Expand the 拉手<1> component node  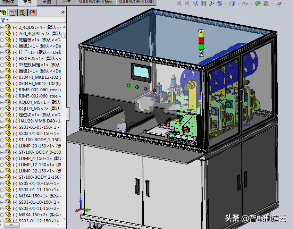pyautogui.click(x=2, y=52)
